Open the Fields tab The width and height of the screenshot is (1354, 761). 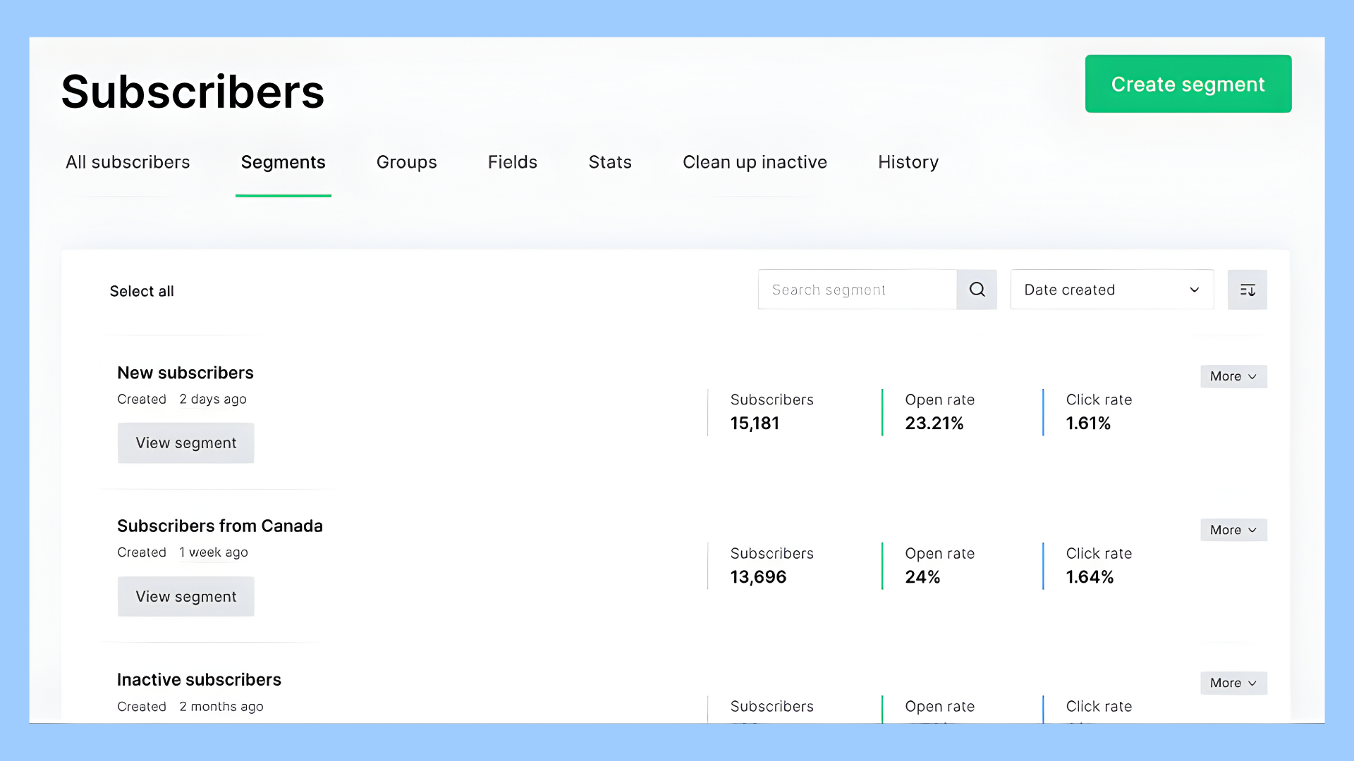click(512, 162)
